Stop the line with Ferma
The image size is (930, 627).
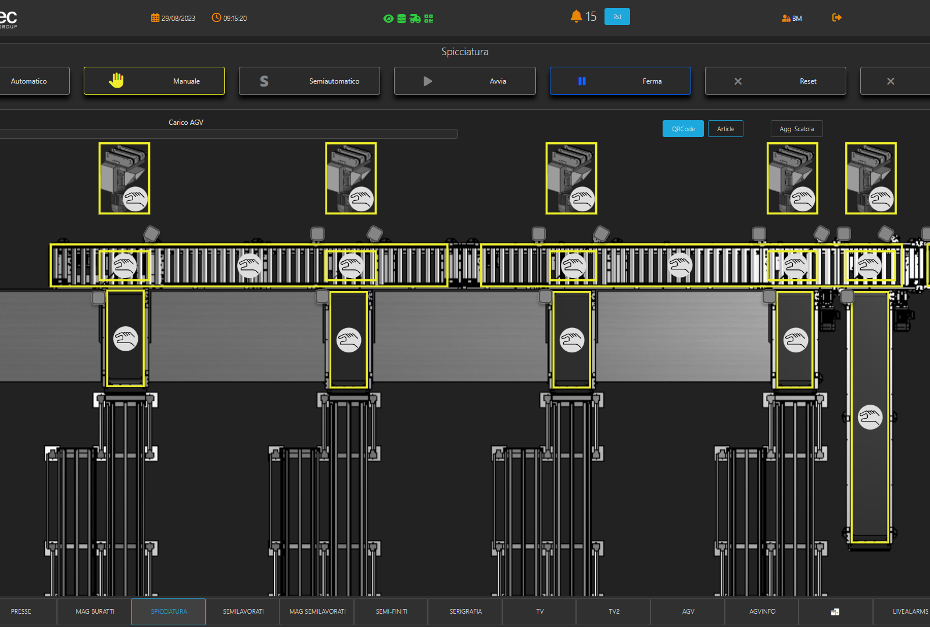coord(620,81)
